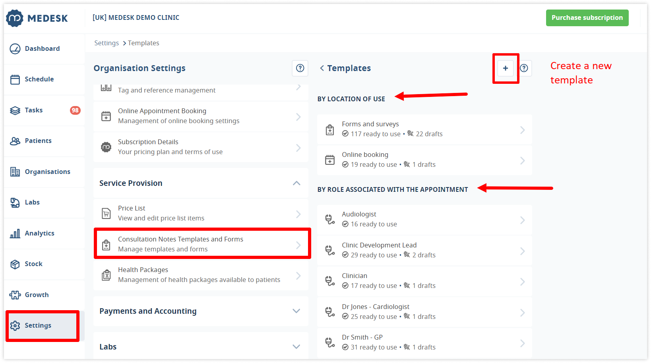Open Price List row chevron

(x=298, y=214)
